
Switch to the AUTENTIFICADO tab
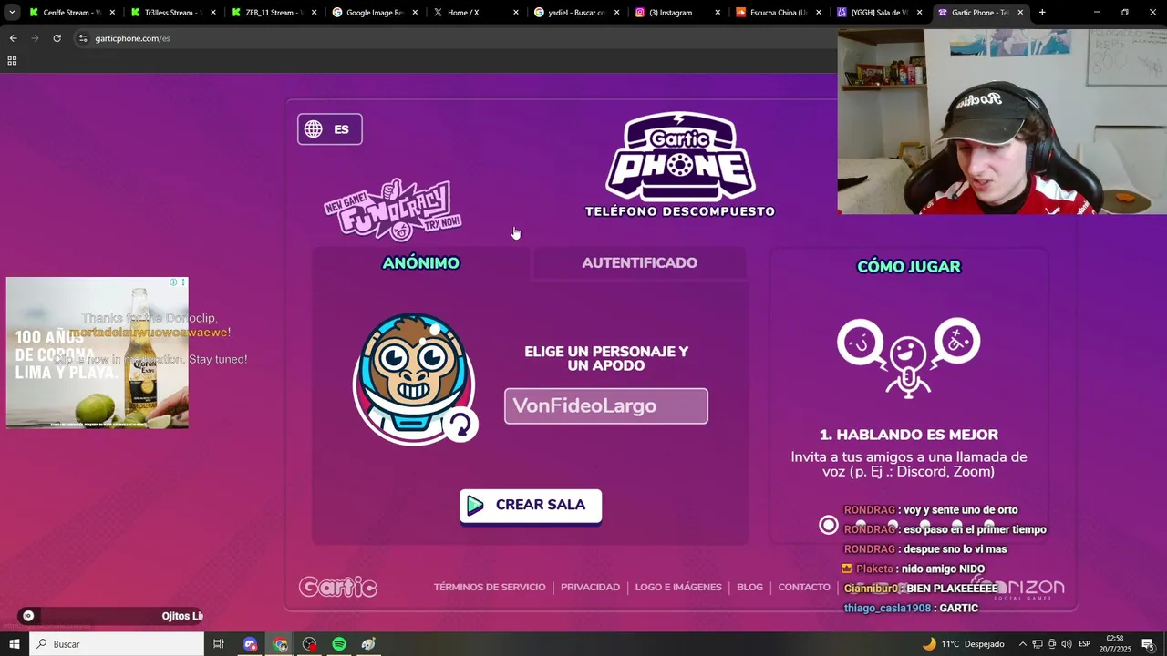tap(639, 263)
